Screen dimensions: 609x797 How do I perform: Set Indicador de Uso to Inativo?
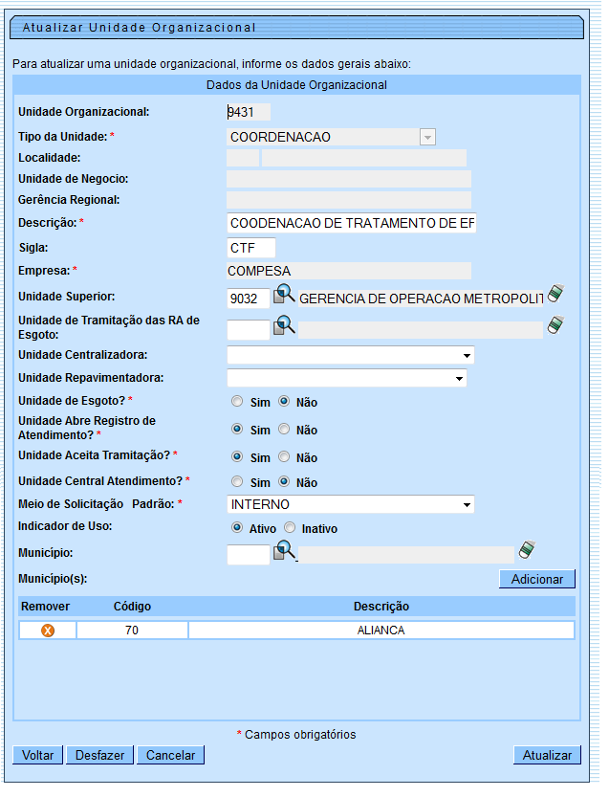tap(290, 528)
